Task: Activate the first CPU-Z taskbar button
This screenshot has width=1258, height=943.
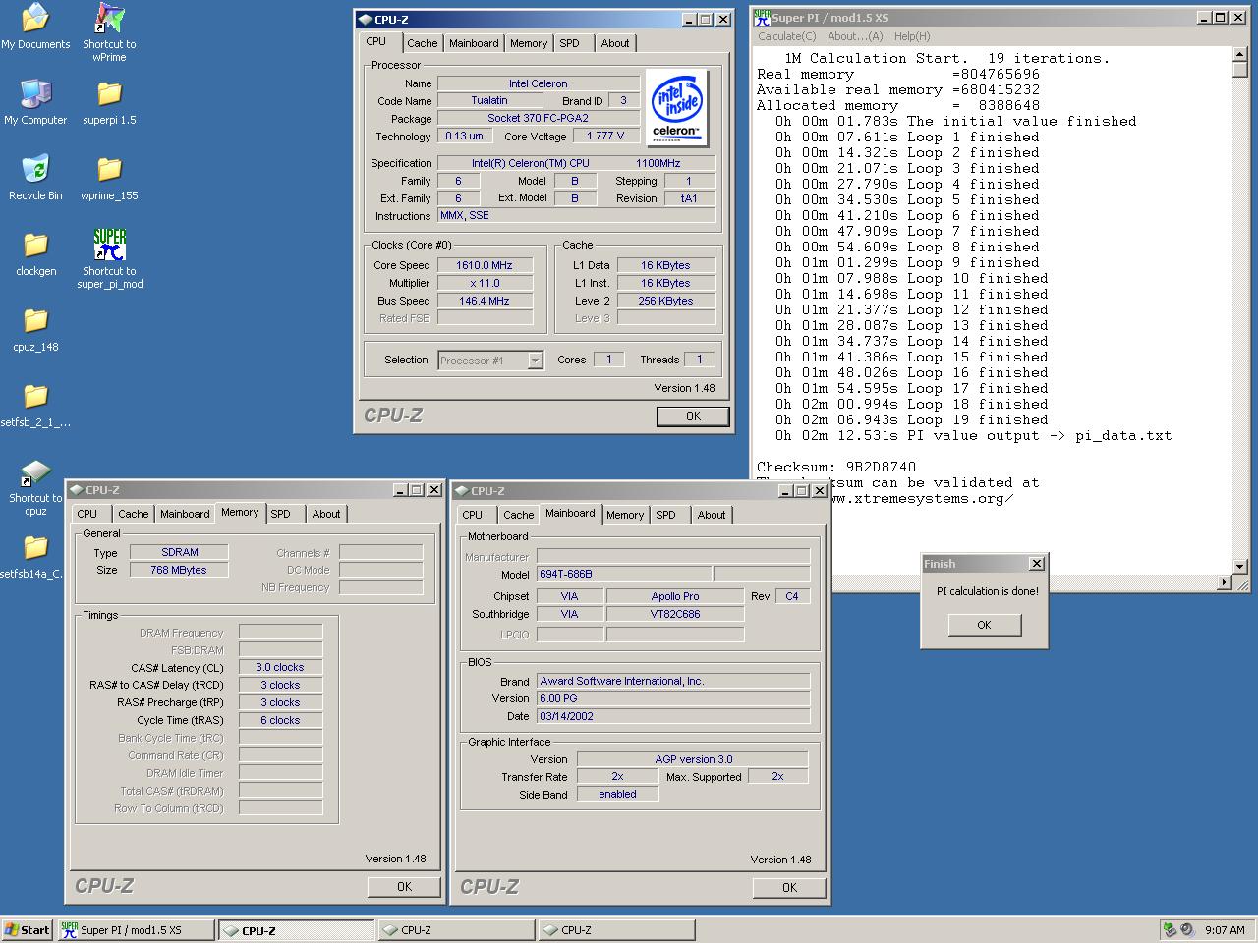Action: tap(296, 930)
